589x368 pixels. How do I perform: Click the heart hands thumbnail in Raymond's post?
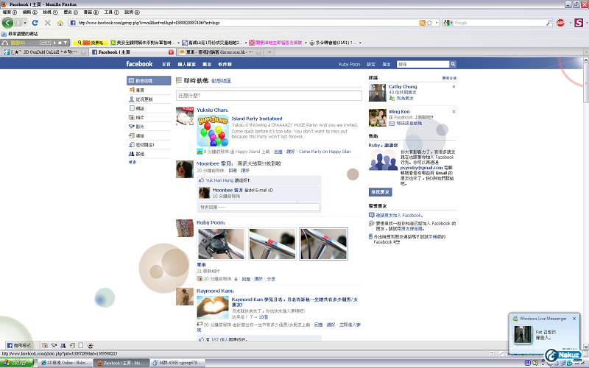213,308
